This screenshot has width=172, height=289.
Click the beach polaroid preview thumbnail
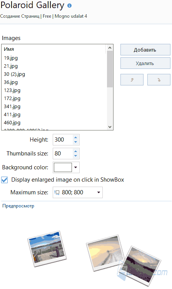[x=47, y=248]
